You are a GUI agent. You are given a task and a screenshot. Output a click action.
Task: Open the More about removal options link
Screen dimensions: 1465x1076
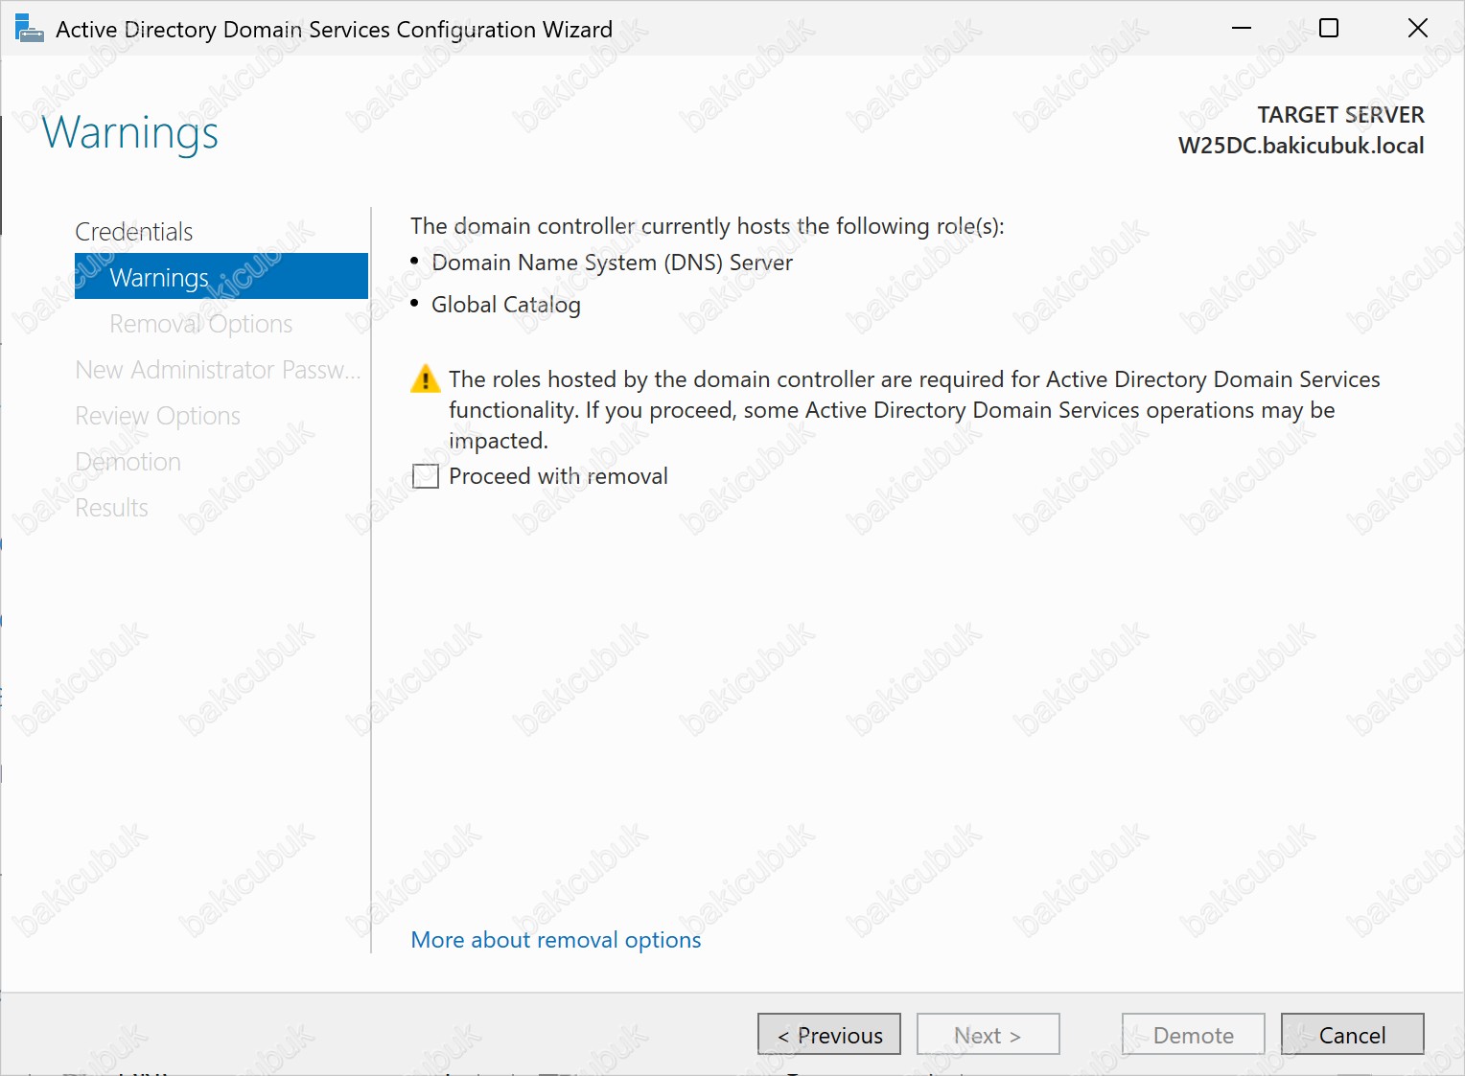pyautogui.click(x=556, y=940)
